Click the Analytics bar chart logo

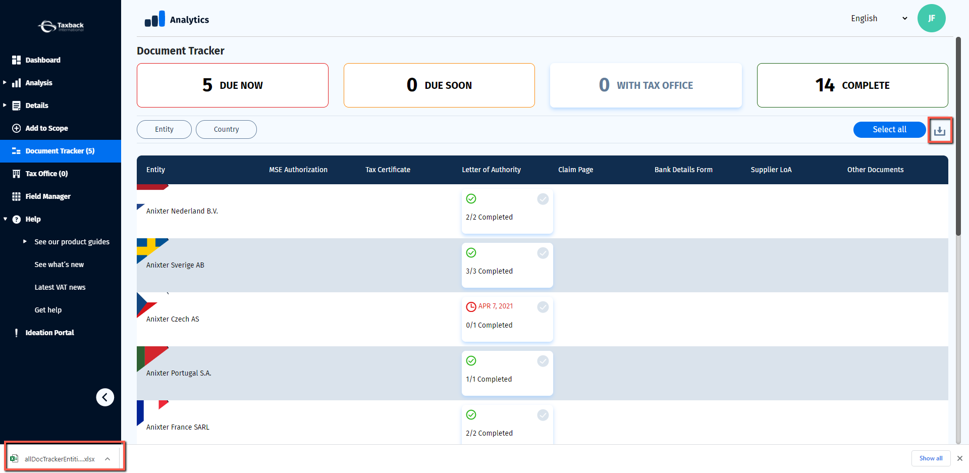[154, 19]
